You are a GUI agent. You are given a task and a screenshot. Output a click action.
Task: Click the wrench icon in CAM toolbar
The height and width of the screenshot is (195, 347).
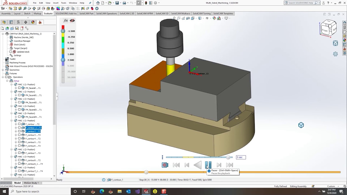coord(27,28)
